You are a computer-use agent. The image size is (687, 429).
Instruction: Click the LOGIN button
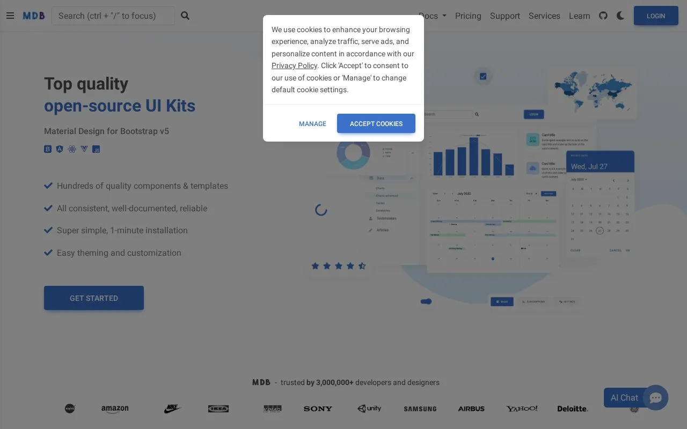coord(656,16)
